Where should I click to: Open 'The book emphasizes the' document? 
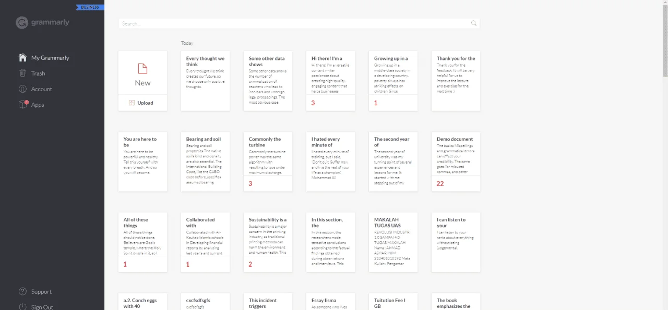pos(456,302)
